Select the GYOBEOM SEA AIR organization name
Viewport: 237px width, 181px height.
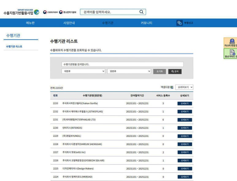point(83,161)
